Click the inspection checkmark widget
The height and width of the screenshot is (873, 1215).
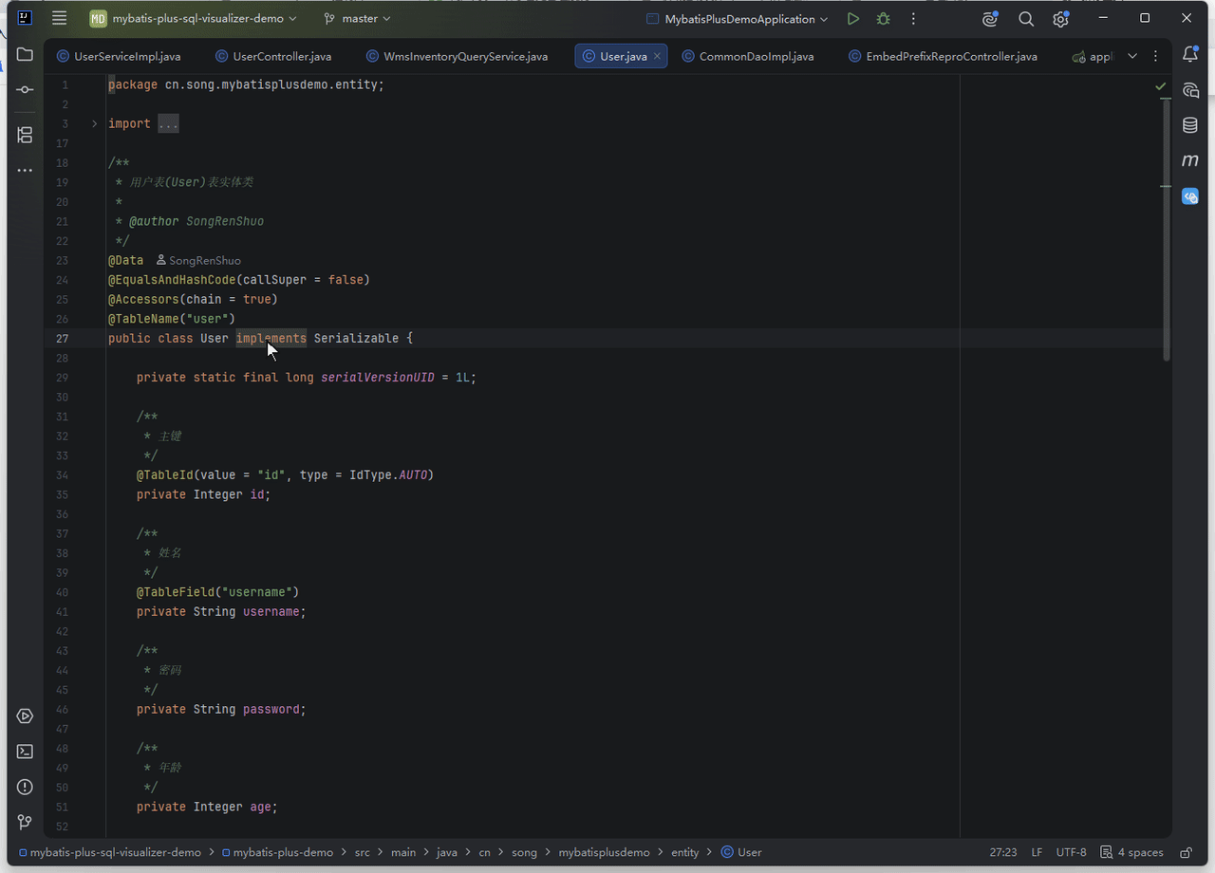coord(1161,85)
